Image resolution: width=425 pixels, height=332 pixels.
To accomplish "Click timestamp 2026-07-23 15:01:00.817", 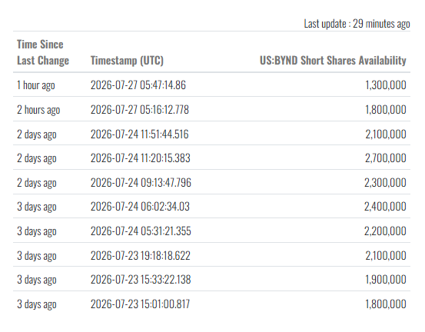I will [x=140, y=304].
